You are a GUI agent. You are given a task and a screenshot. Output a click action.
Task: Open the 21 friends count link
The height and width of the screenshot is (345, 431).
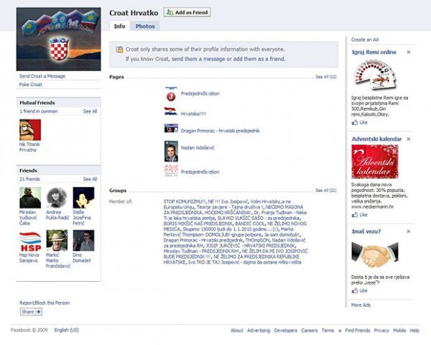tap(29, 179)
